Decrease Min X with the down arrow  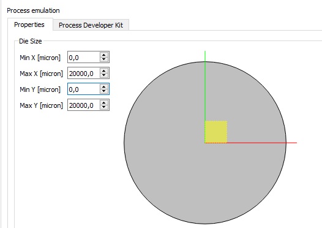[104, 59]
